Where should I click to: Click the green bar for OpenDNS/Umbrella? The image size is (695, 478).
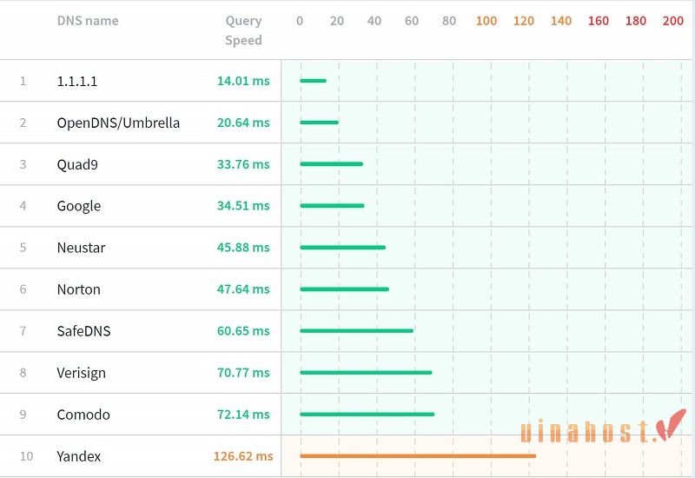(x=319, y=123)
